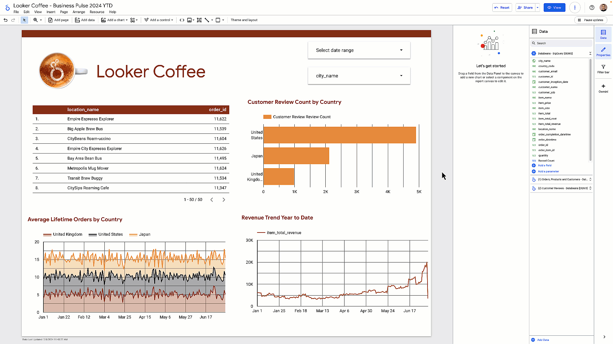Open the Arrange menu
Screen dimensions: 613x344
(79, 12)
